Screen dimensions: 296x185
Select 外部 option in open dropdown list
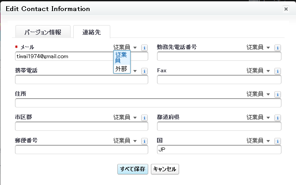tap(122, 69)
